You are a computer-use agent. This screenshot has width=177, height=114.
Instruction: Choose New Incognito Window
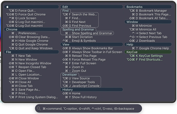coord(30,63)
